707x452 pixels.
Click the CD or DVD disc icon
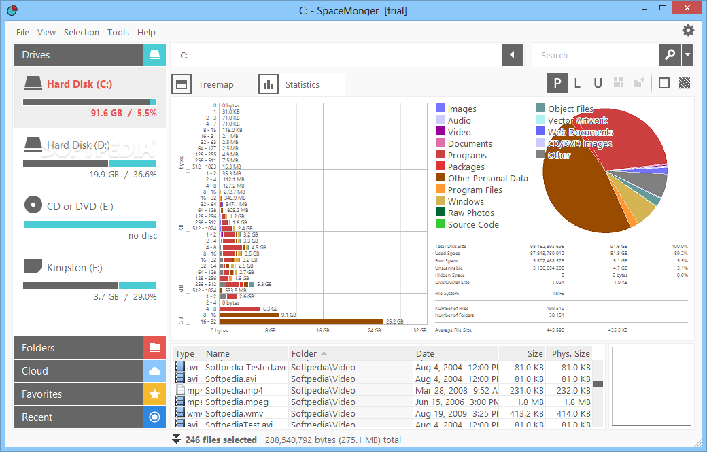coord(33,205)
